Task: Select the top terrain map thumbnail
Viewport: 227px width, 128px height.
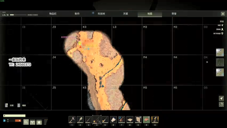Action: point(220,52)
